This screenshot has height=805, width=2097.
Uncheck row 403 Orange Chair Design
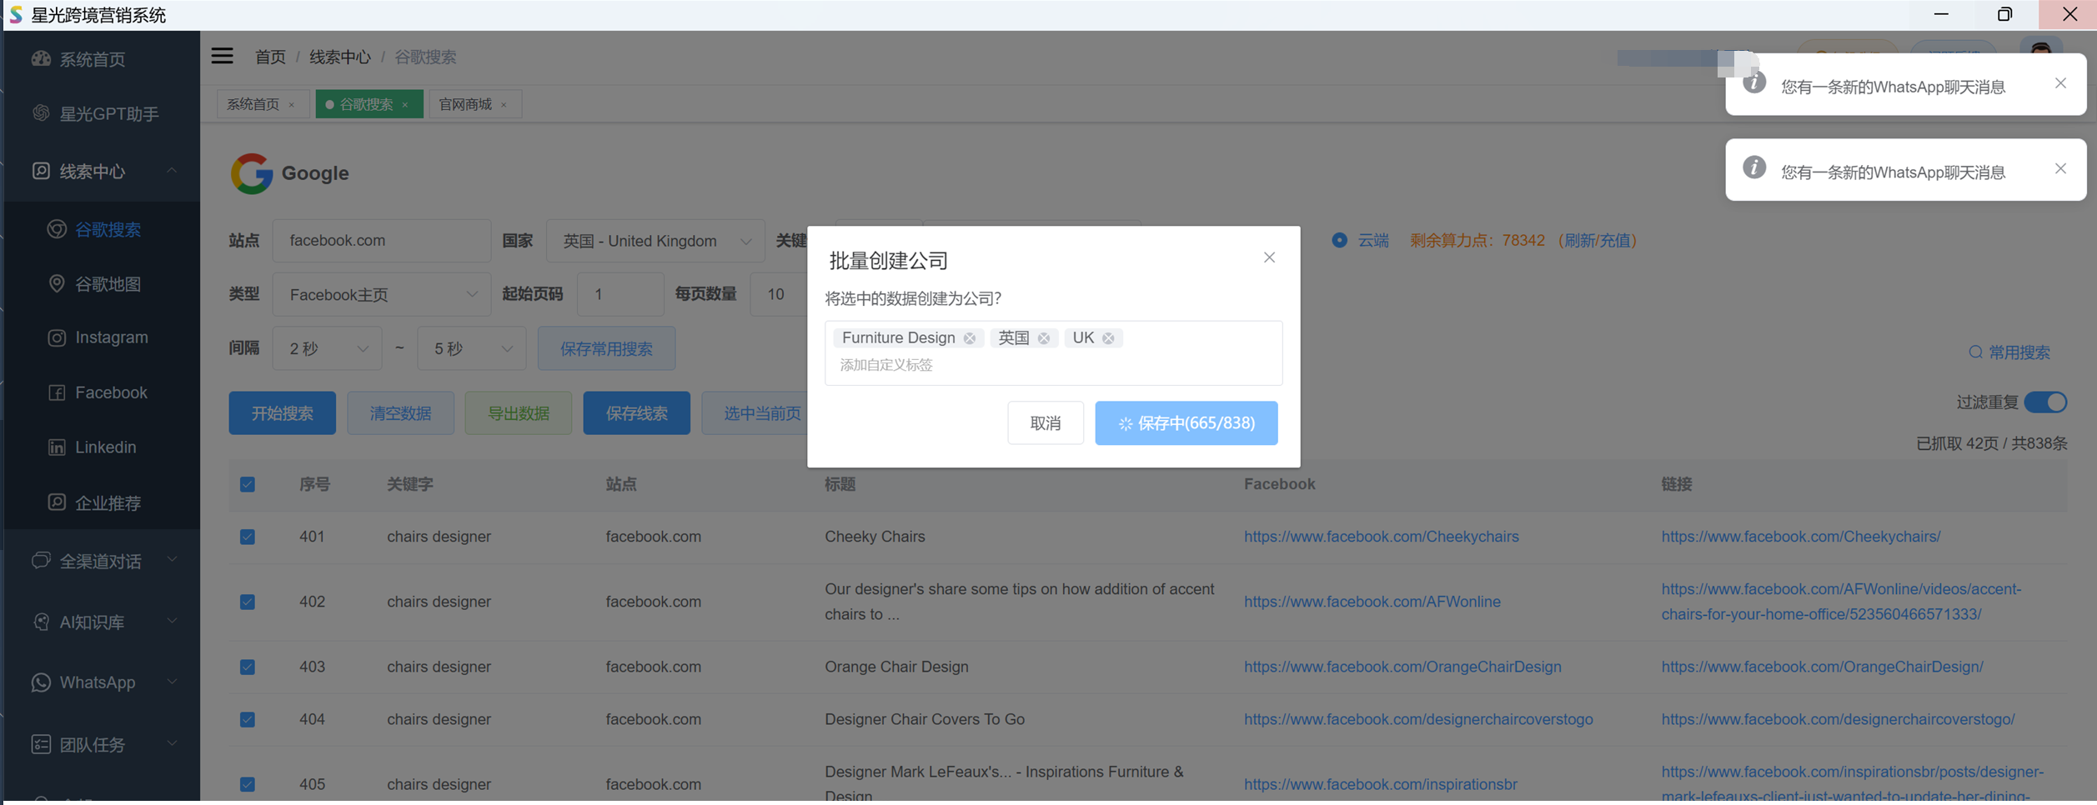pyautogui.click(x=248, y=667)
